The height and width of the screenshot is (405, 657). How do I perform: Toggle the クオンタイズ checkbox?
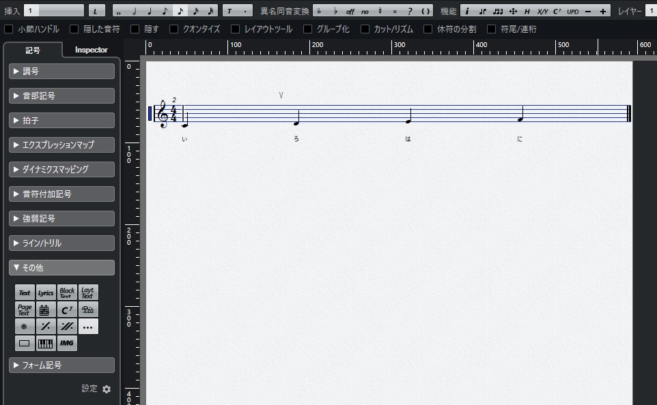(x=173, y=29)
